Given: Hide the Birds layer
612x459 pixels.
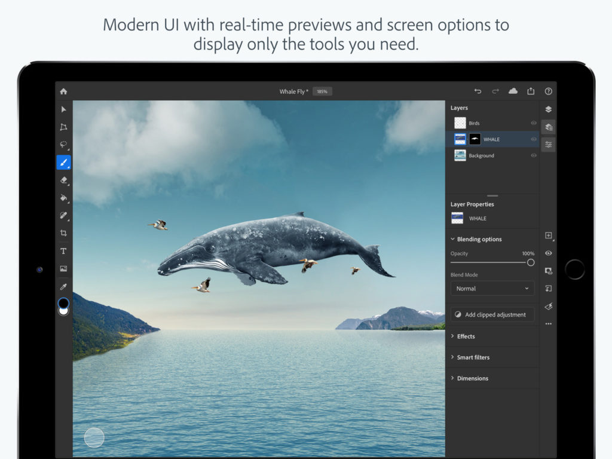Looking at the screenshot, I should click(x=533, y=123).
